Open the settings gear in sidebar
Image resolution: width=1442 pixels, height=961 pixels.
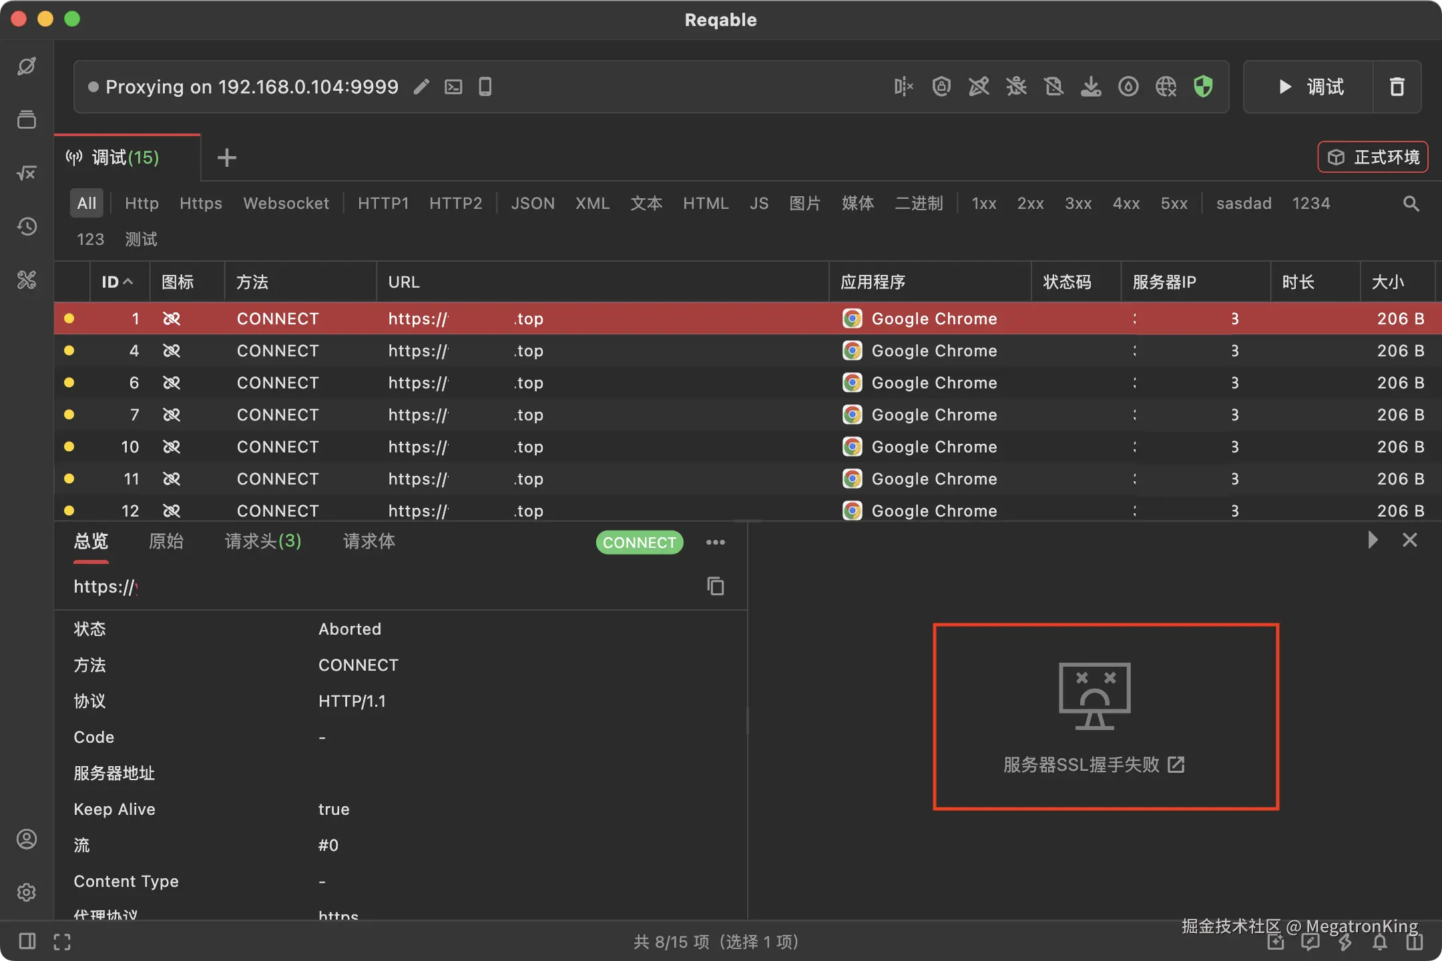tap(27, 892)
